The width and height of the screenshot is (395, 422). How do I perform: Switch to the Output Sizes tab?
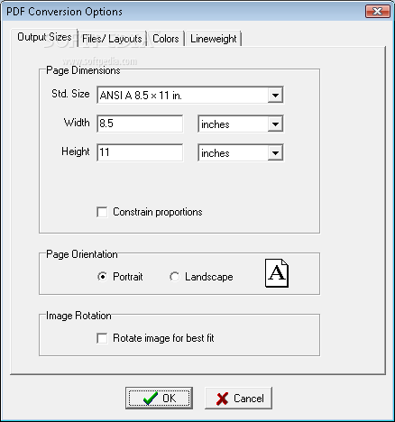pos(44,37)
